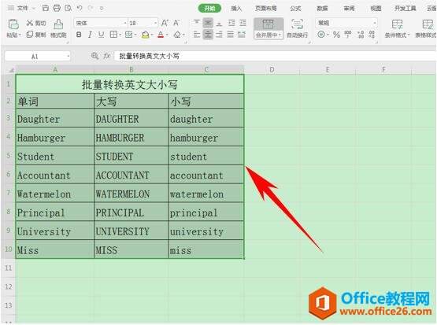This screenshot has height=325, width=437.
Task: Activate the Format Painter brush
Action: [x=58, y=24]
